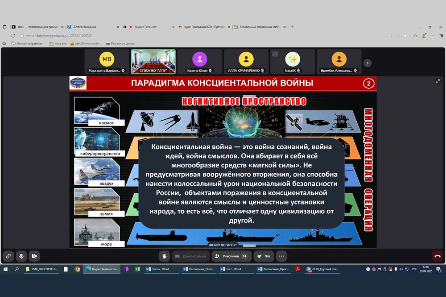This screenshot has height=297, width=446.
Task: Select Маргарита participant tile with MB avatar
Action: [x=107, y=61]
